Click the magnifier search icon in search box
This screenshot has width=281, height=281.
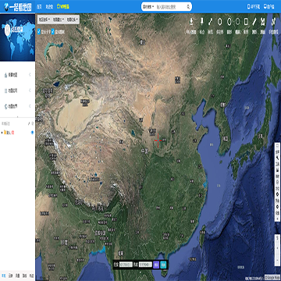coord(188,7)
